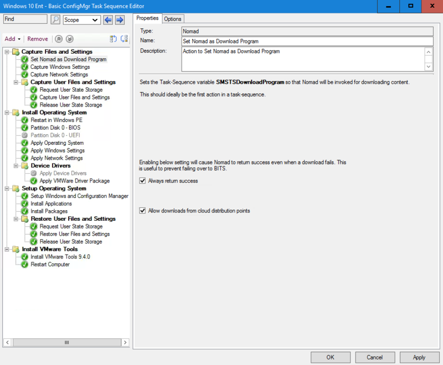443x365 pixels.
Task: Click the magnifying glass search icon
Action: pyautogui.click(x=55, y=19)
